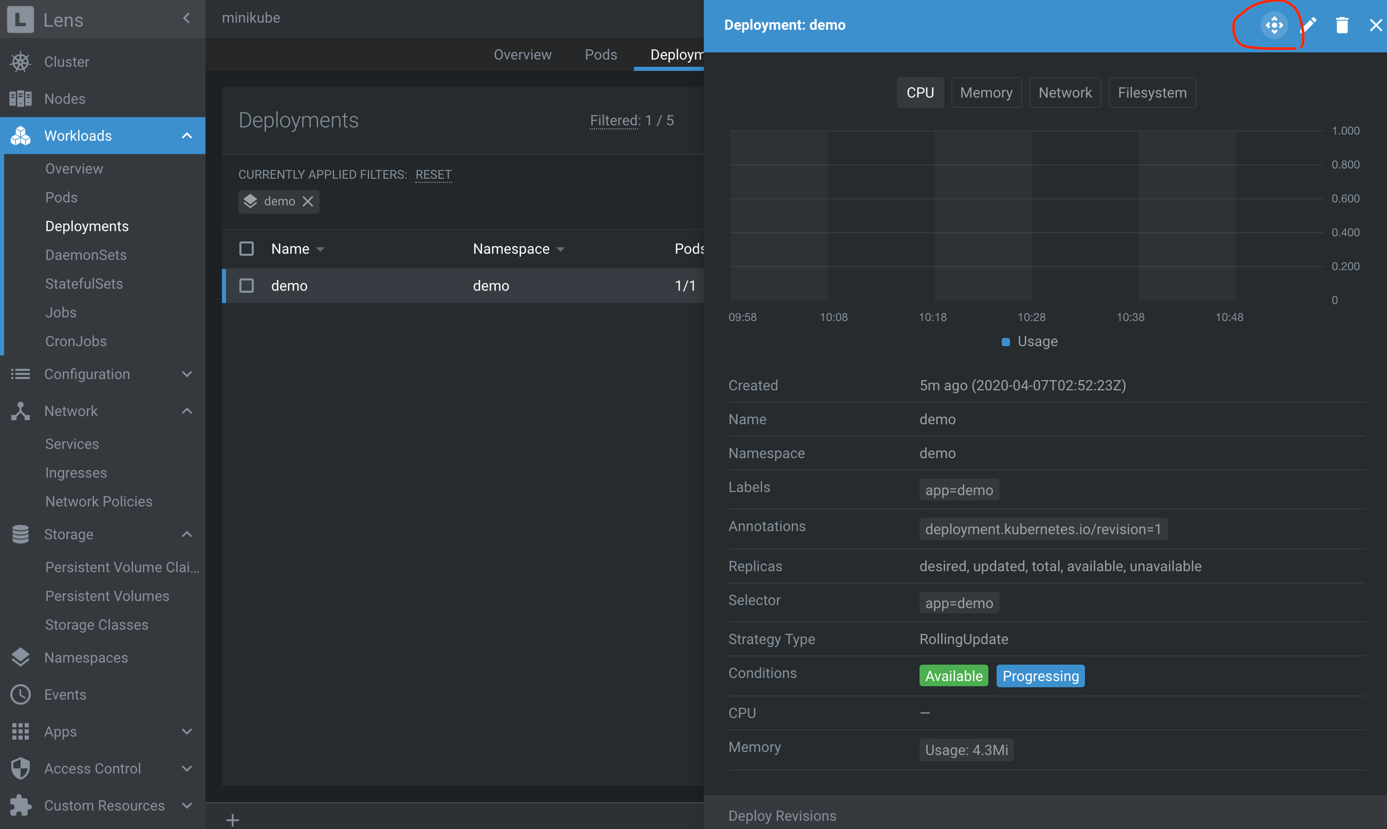This screenshot has width=1387, height=829.
Task: Click the Namespaces layers icon in sidebar
Action: 21,657
